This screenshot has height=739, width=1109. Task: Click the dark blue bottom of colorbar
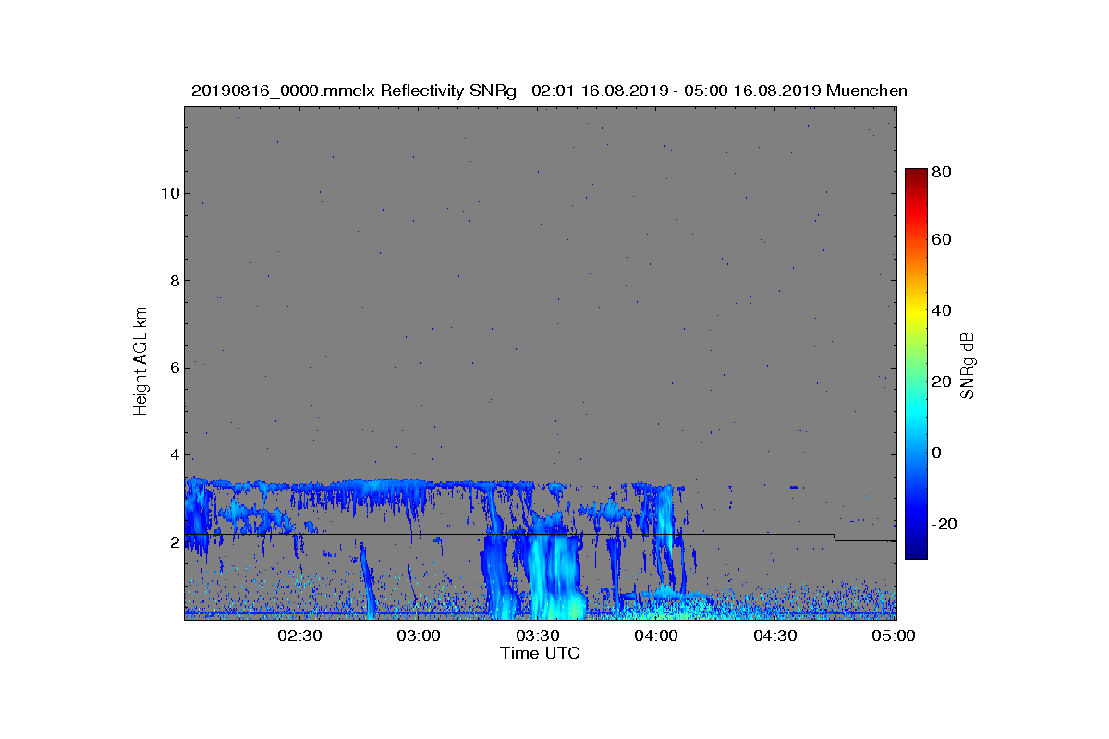pyautogui.click(x=916, y=552)
